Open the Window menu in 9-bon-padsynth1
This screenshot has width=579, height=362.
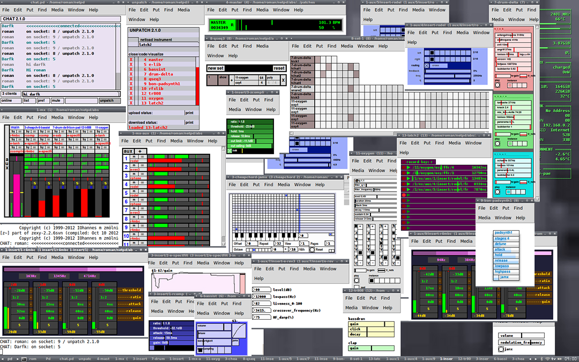click(503, 217)
